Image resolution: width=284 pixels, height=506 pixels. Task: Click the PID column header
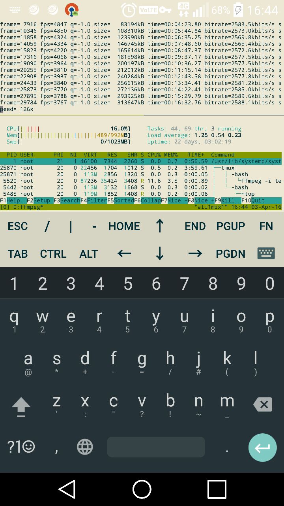(x=12, y=155)
